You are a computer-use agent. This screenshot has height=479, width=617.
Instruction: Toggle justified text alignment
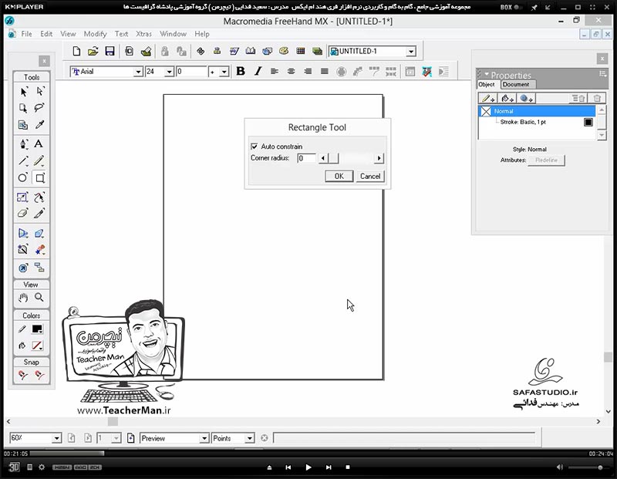coord(324,71)
